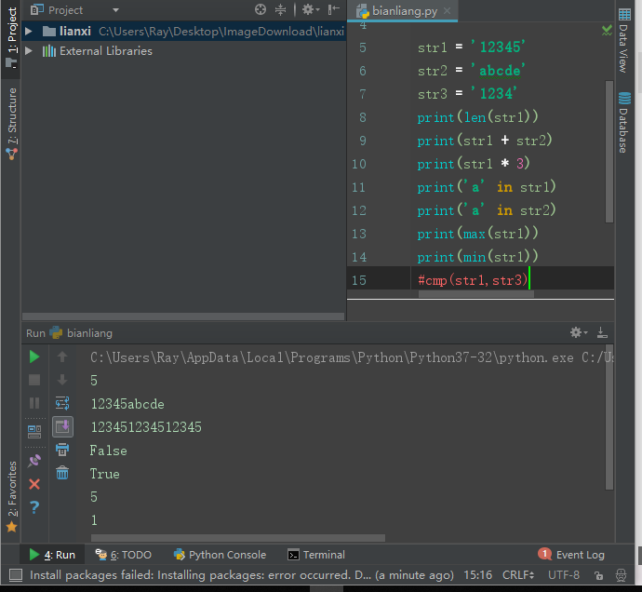Image resolution: width=642 pixels, height=592 pixels.
Task: Click the Stop button in Run panel
Action: [34, 380]
